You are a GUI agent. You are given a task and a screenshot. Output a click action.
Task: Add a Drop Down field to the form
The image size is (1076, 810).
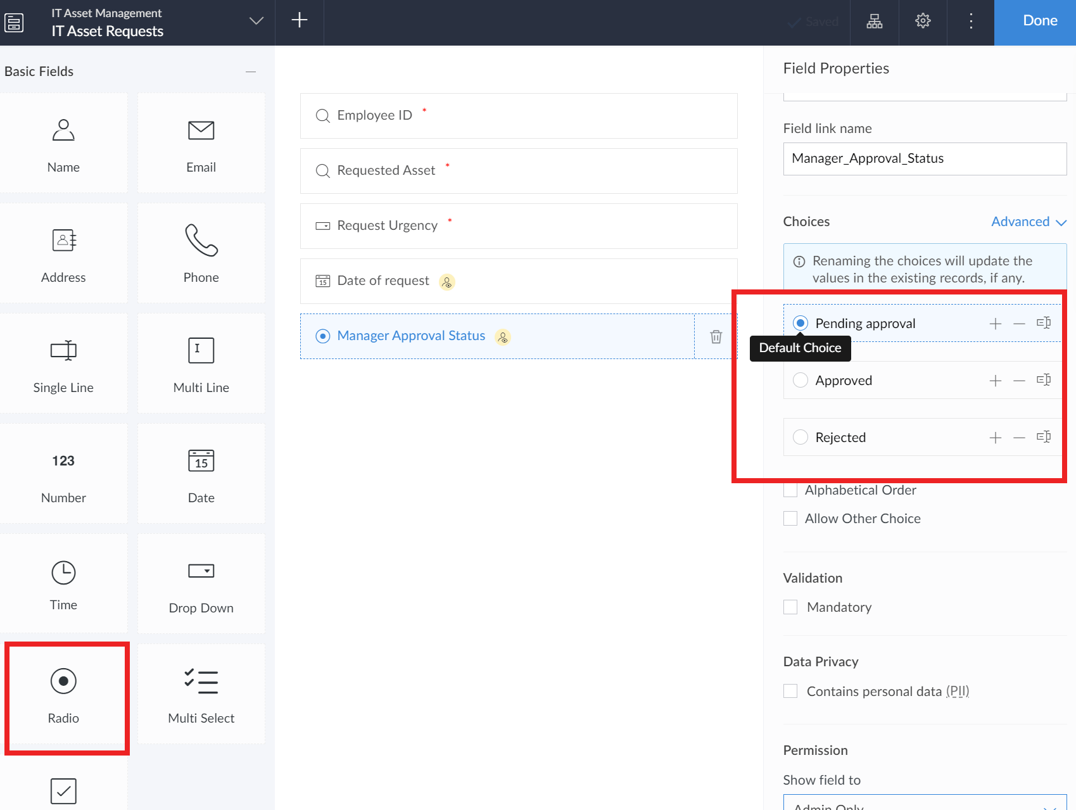coord(201,583)
